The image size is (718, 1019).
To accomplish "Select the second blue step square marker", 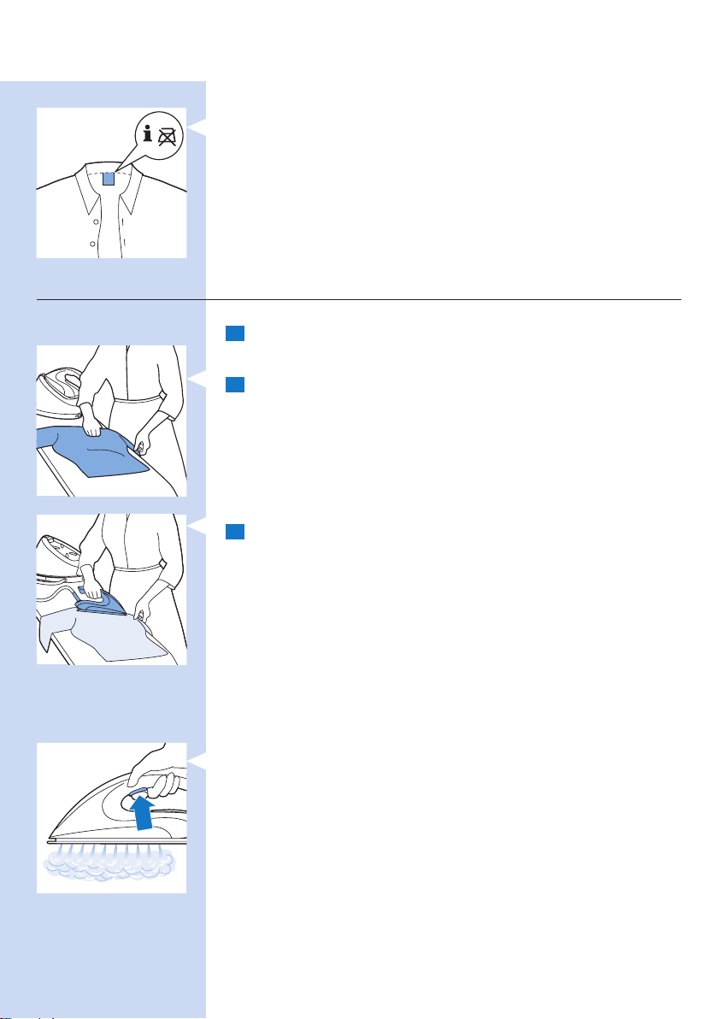I will [234, 385].
